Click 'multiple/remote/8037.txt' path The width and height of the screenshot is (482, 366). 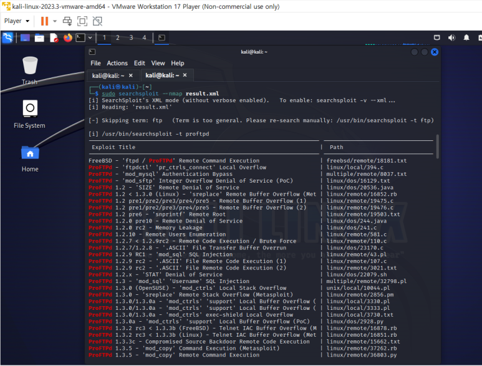(367, 174)
